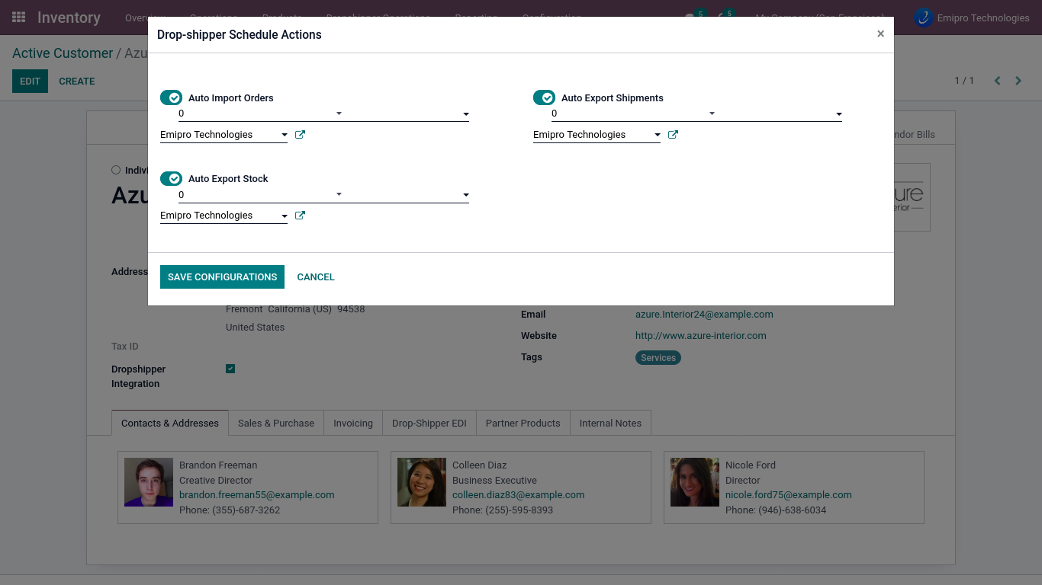Switch to Invoicing tab
The height and width of the screenshot is (585, 1042).
353,423
